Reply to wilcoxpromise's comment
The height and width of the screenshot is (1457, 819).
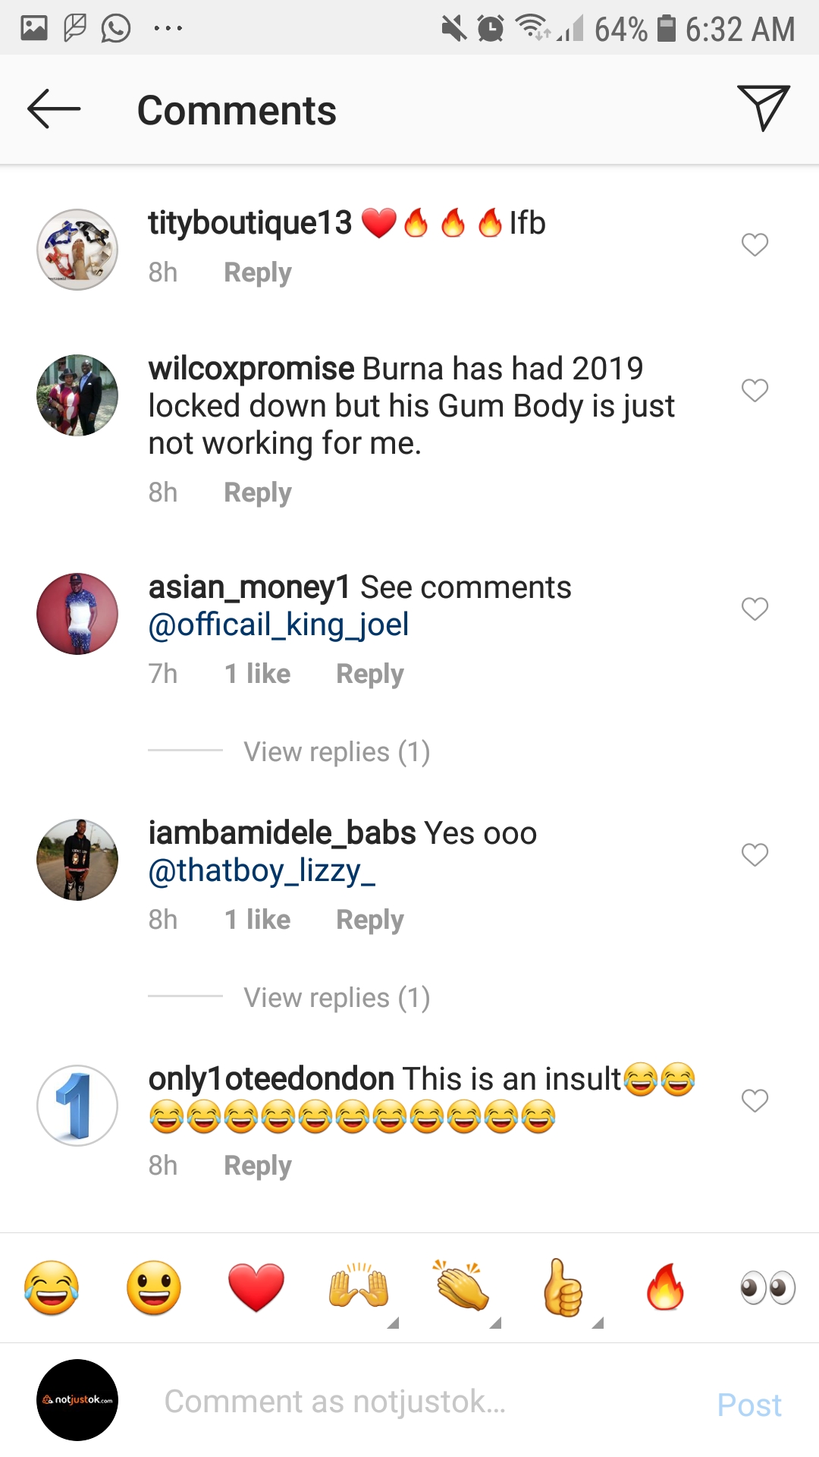click(x=257, y=493)
